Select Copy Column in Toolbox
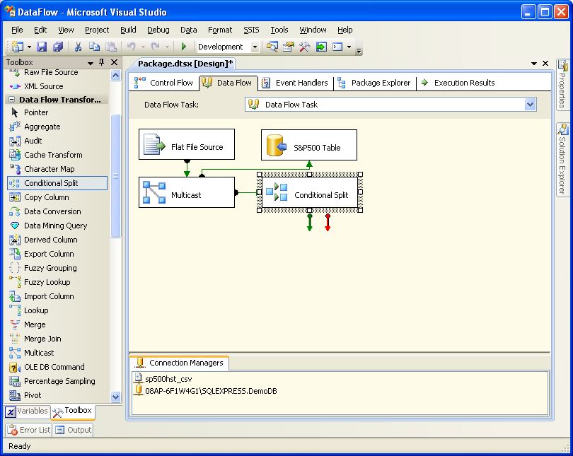 (x=57, y=197)
